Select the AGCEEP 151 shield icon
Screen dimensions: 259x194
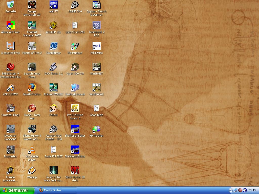(x=54, y=25)
